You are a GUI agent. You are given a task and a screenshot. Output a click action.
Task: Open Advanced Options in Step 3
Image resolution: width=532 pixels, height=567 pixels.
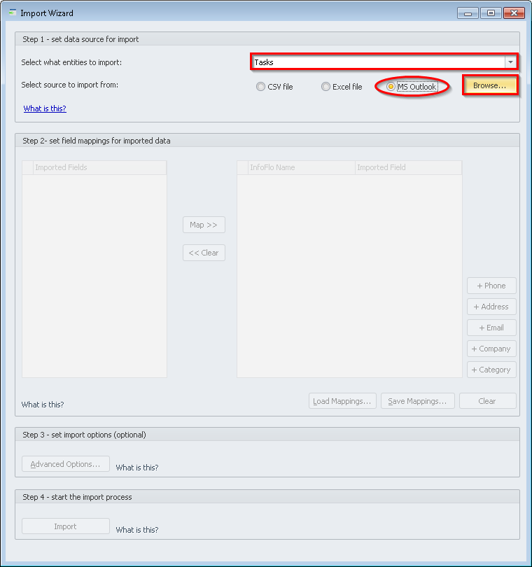tap(65, 464)
